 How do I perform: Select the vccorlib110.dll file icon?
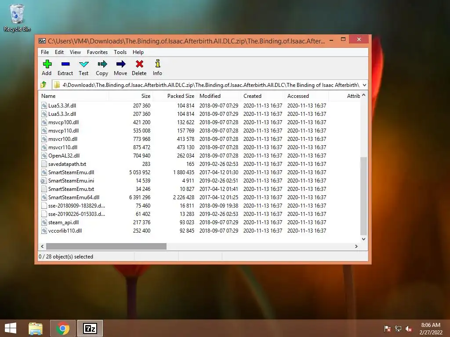click(44, 230)
